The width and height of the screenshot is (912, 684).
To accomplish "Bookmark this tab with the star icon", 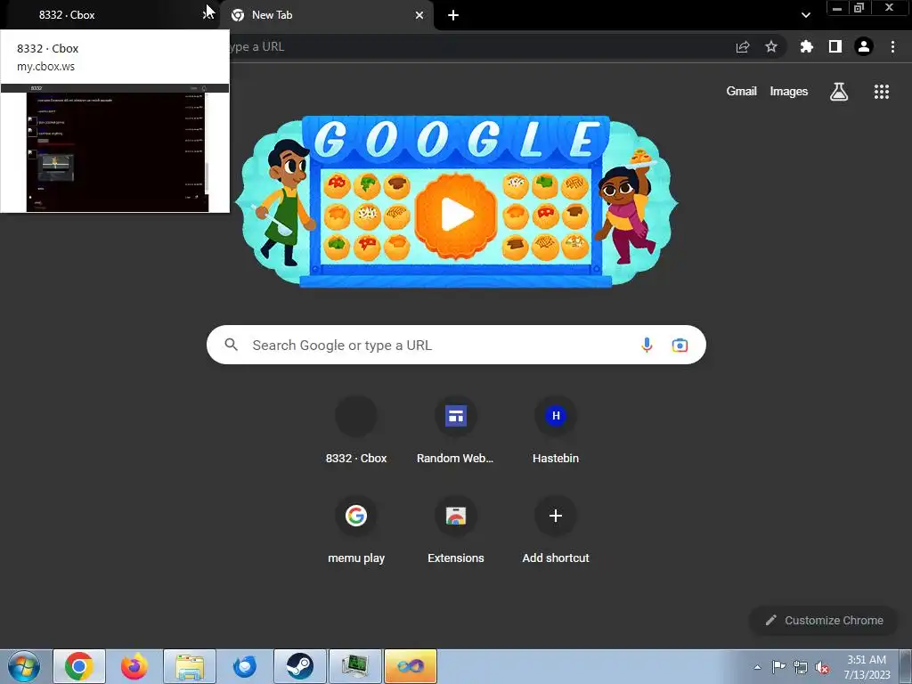I will (771, 47).
